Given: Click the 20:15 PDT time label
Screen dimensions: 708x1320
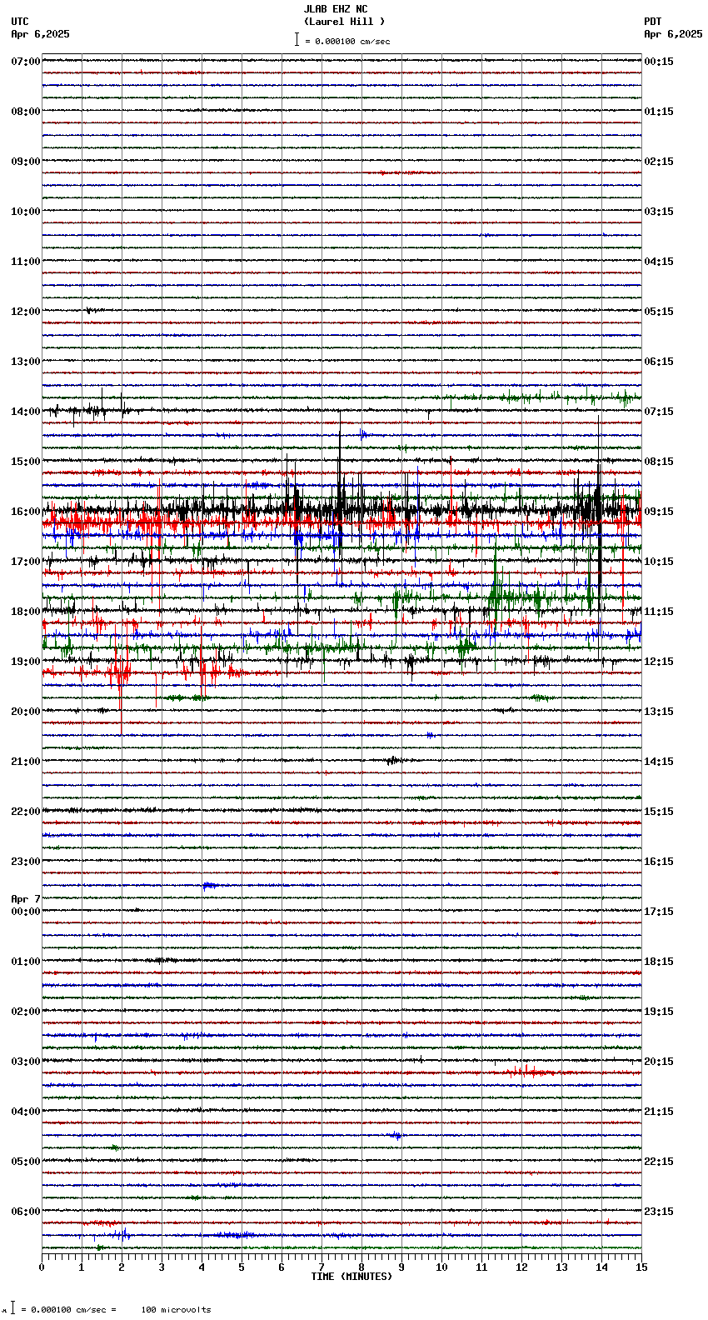Looking at the screenshot, I should [659, 1062].
